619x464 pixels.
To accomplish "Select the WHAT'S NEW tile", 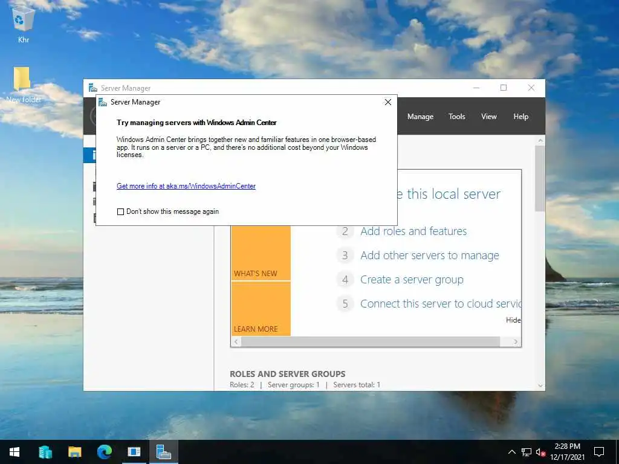I will pos(261,253).
